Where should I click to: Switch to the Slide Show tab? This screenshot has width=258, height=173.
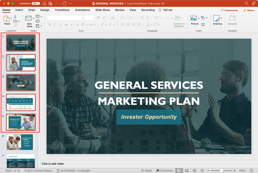coord(103,10)
